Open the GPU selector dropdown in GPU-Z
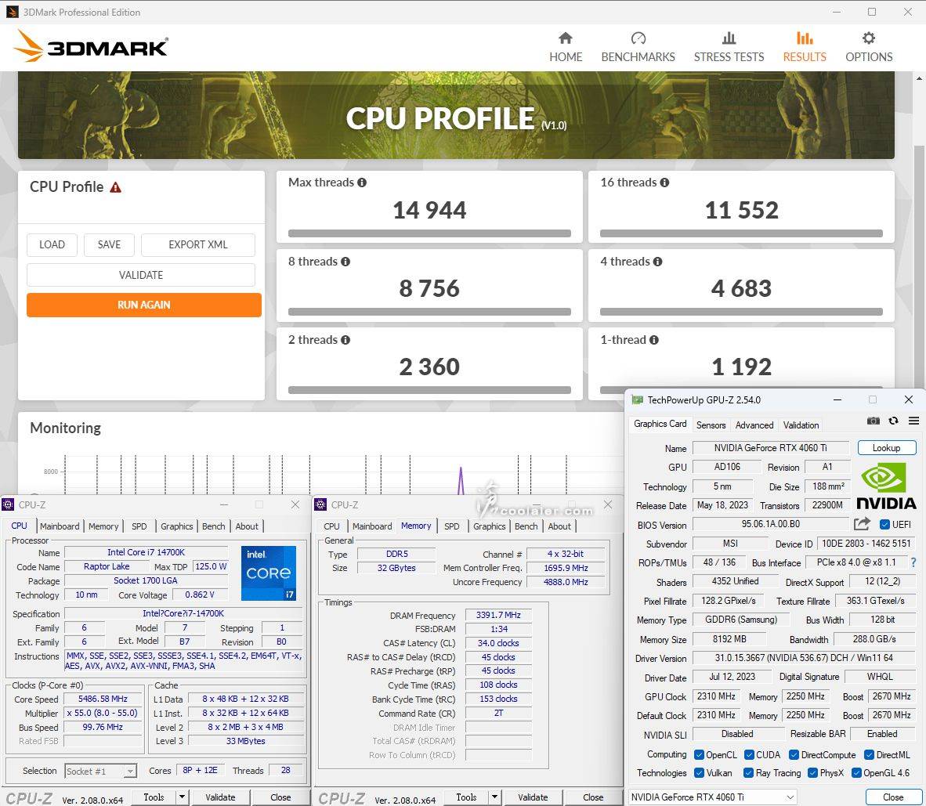Image resolution: width=926 pixels, height=806 pixels. point(713,797)
